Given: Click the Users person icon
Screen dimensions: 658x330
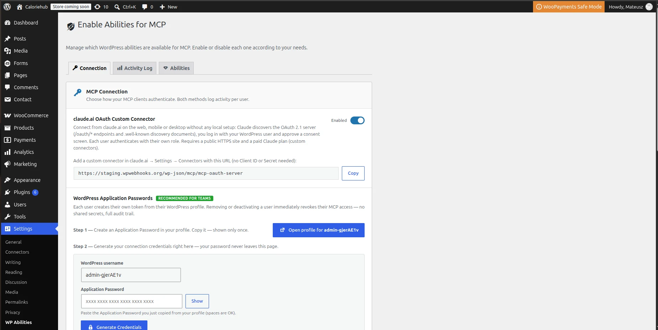Looking at the screenshot, I should click(7, 205).
